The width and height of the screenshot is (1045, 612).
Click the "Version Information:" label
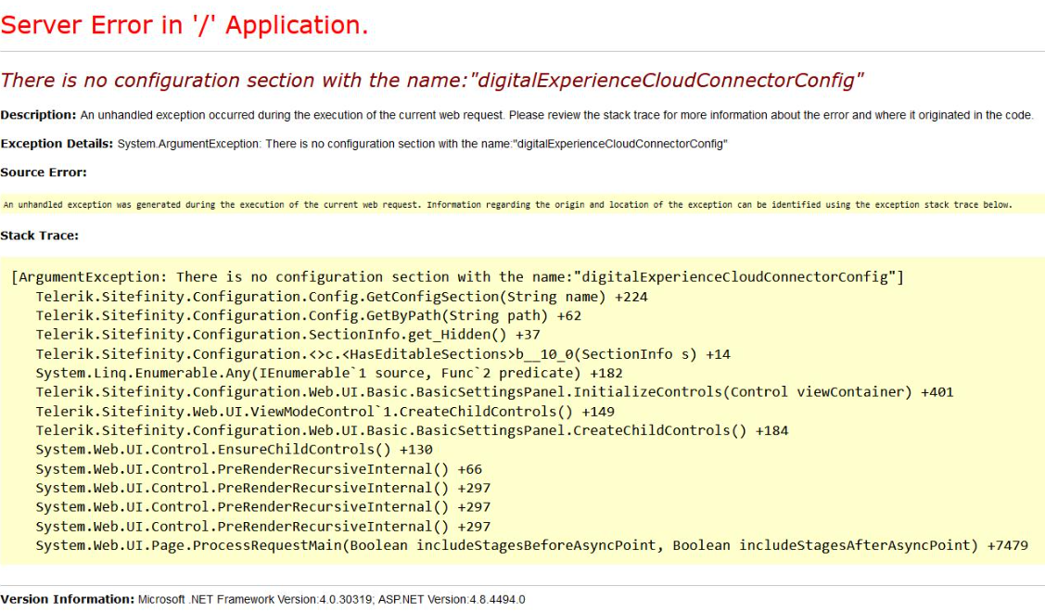pyautogui.click(x=68, y=599)
